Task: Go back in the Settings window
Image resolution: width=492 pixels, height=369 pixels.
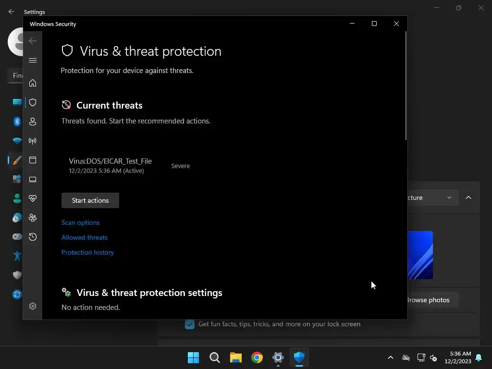Action: click(12, 12)
